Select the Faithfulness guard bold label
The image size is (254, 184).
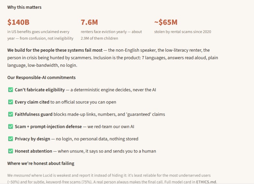coord(34,114)
